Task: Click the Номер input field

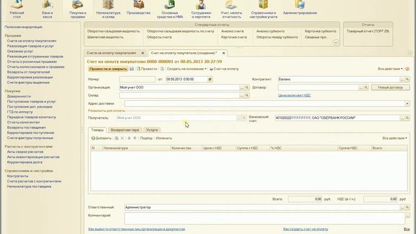Action: click(137, 79)
